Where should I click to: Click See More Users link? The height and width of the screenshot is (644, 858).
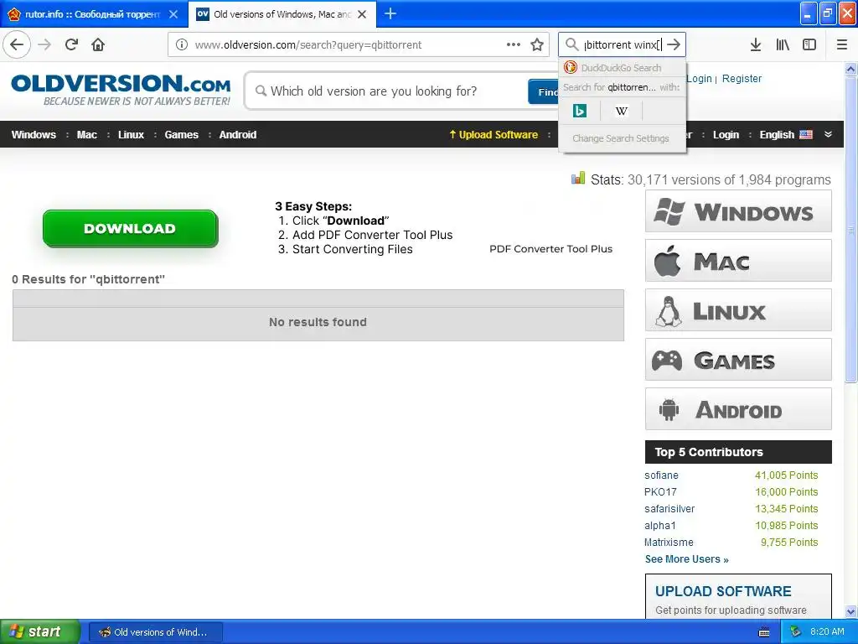pyautogui.click(x=686, y=559)
